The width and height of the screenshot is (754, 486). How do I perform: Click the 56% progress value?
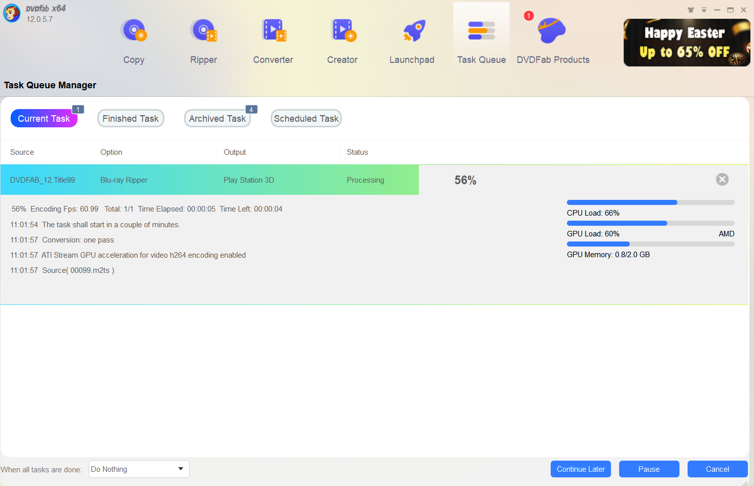(x=465, y=180)
